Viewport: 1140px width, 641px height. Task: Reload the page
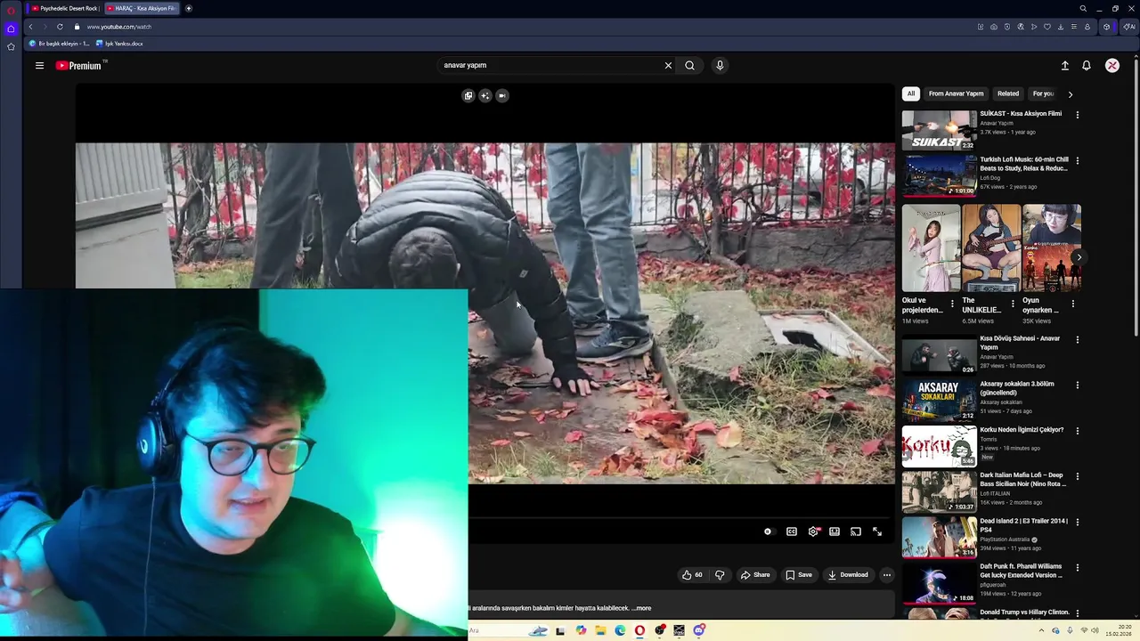point(60,27)
